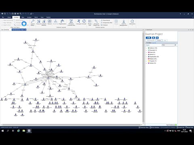The height and width of the screenshot is (145, 194).
Task: Open the Send to Background dropdown
Action: [x=124, y=23]
